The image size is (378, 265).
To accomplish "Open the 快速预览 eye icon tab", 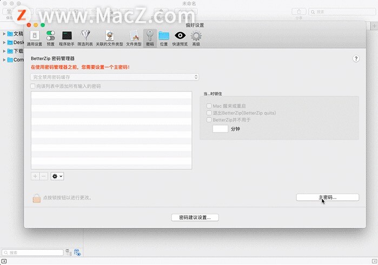I will coord(180,38).
